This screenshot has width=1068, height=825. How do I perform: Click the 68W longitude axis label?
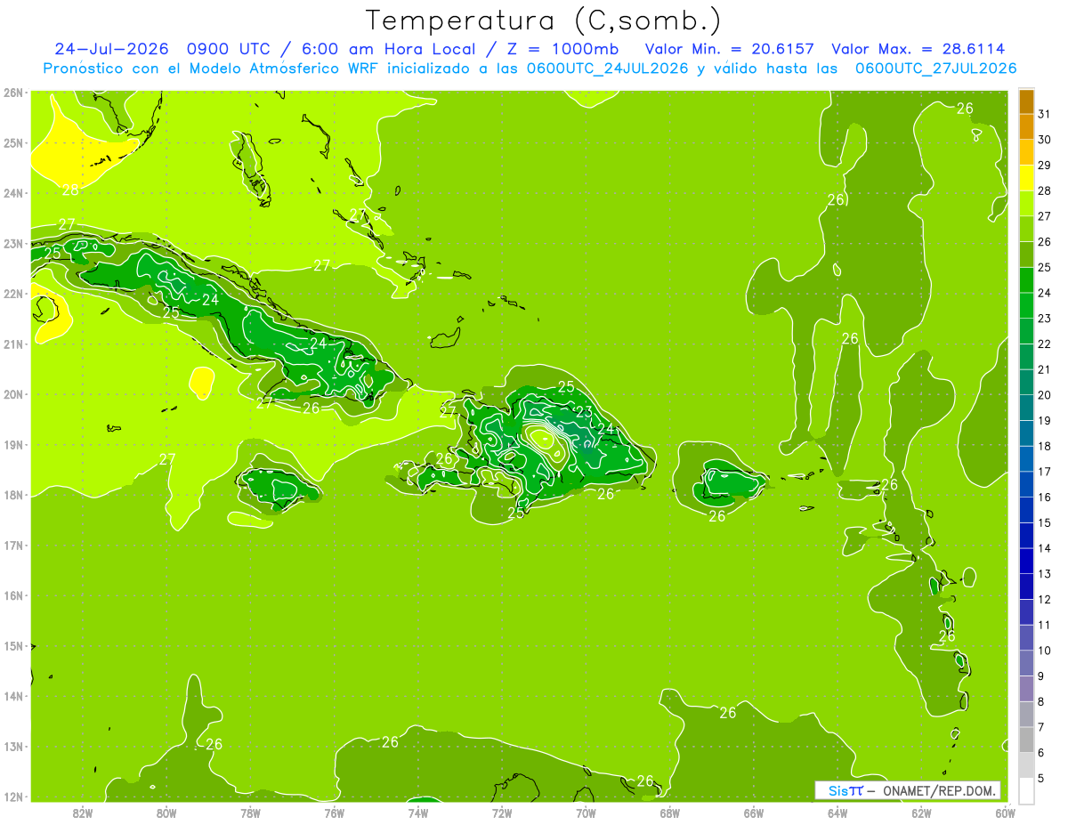tap(670, 813)
